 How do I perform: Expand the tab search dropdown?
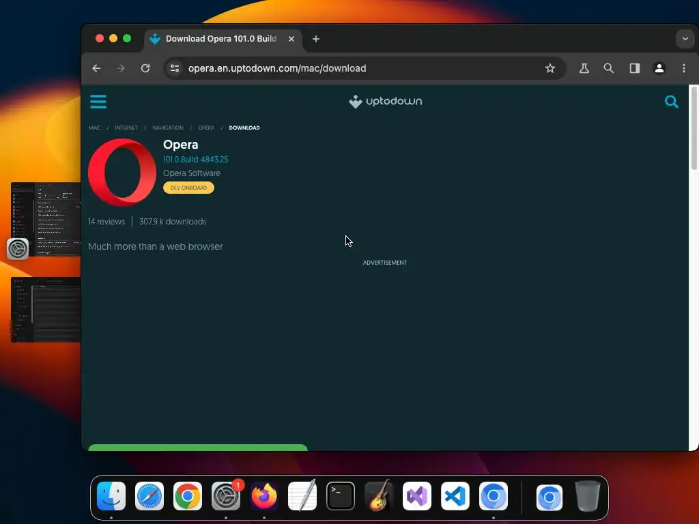685,39
